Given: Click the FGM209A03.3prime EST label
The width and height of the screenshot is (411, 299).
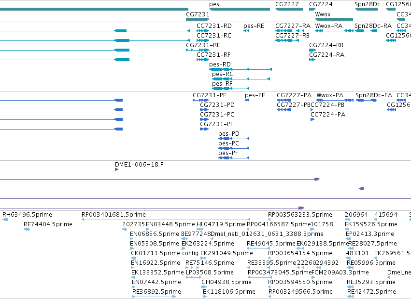Looking at the screenshot, I should pyautogui.click(x=340, y=273).
